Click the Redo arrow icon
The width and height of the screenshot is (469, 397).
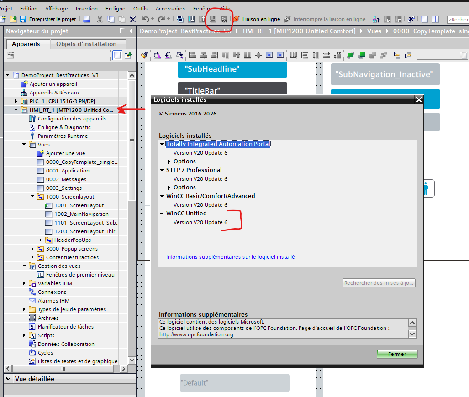161,19
